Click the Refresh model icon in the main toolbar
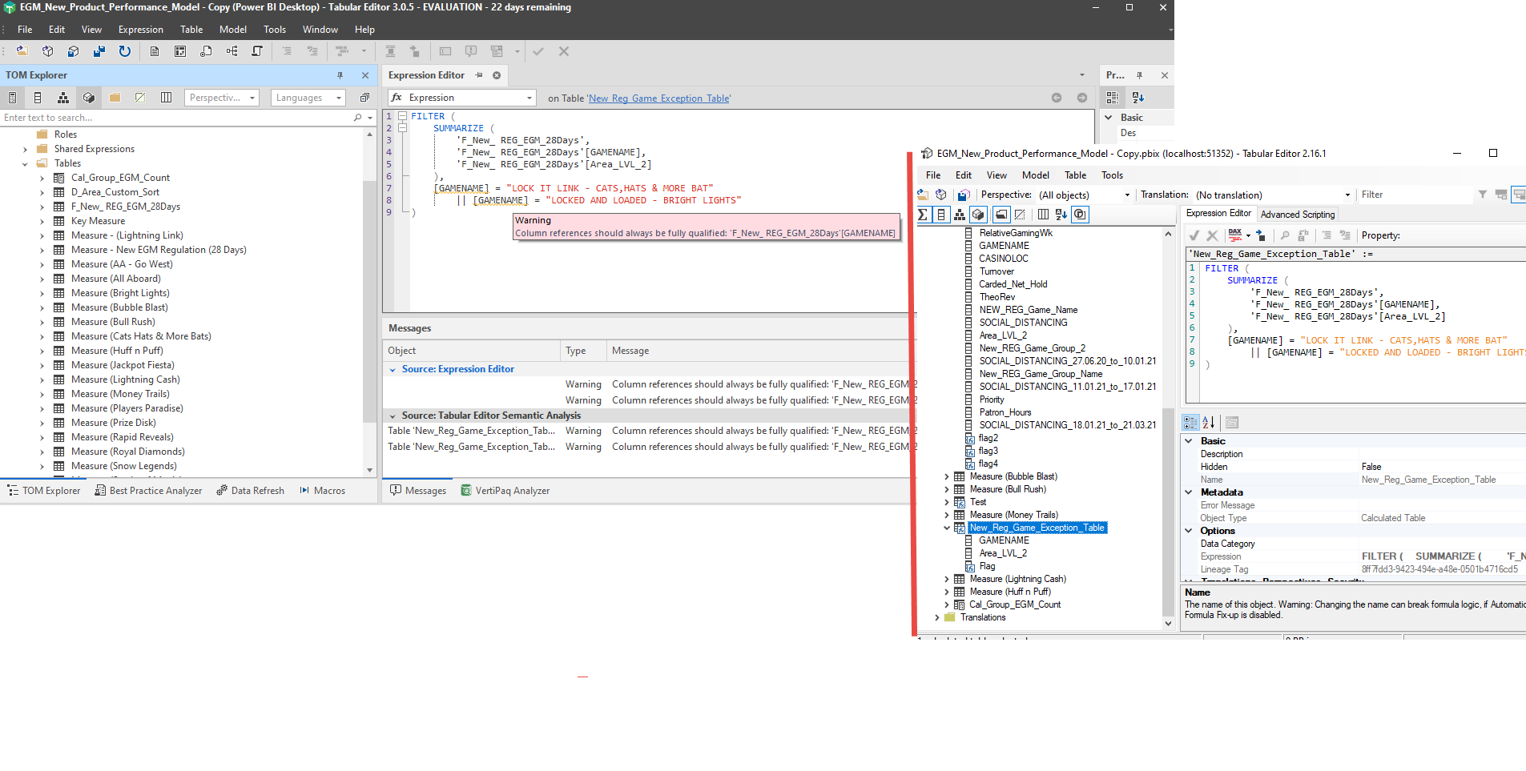Screen dimensions: 1526x771 (125, 51)
